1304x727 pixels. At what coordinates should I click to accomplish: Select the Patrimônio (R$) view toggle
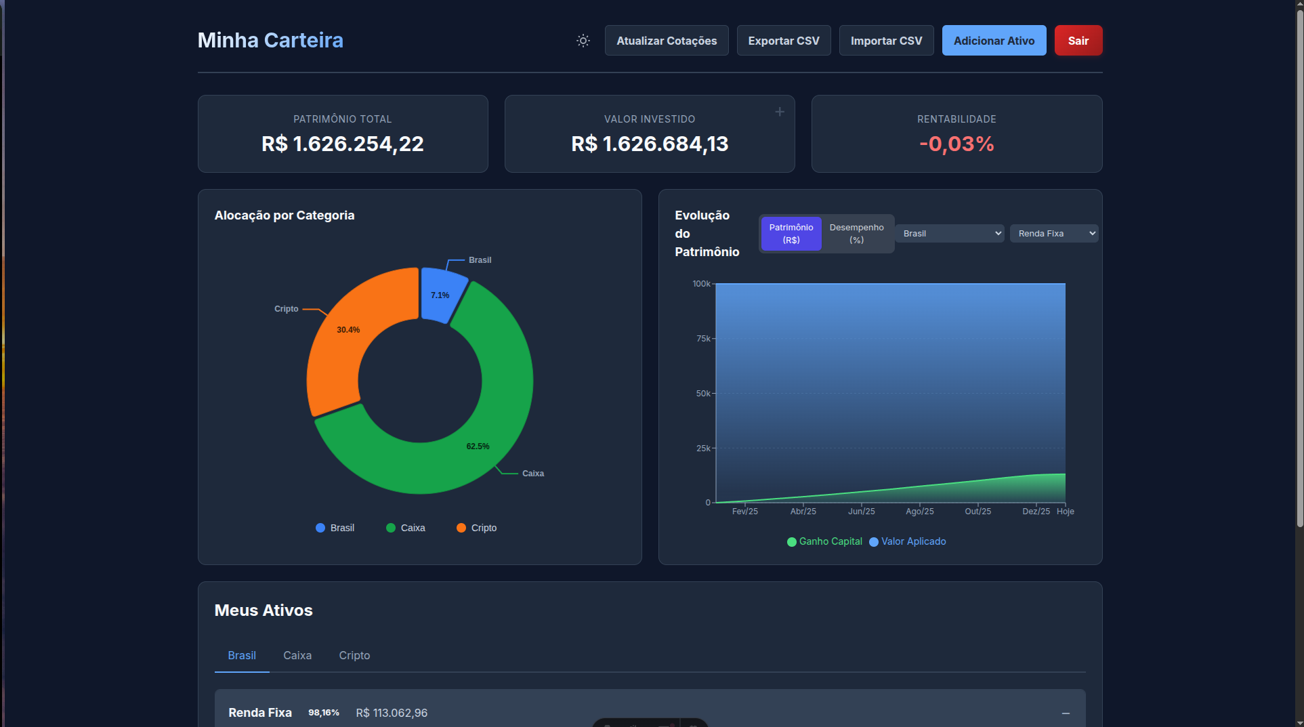pos(791,233)
